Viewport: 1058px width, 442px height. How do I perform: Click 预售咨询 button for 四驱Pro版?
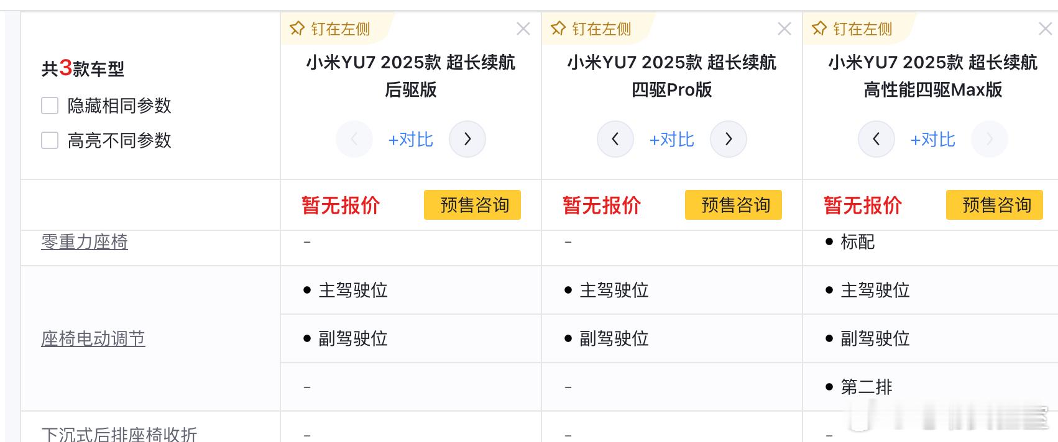pos(734,205)
